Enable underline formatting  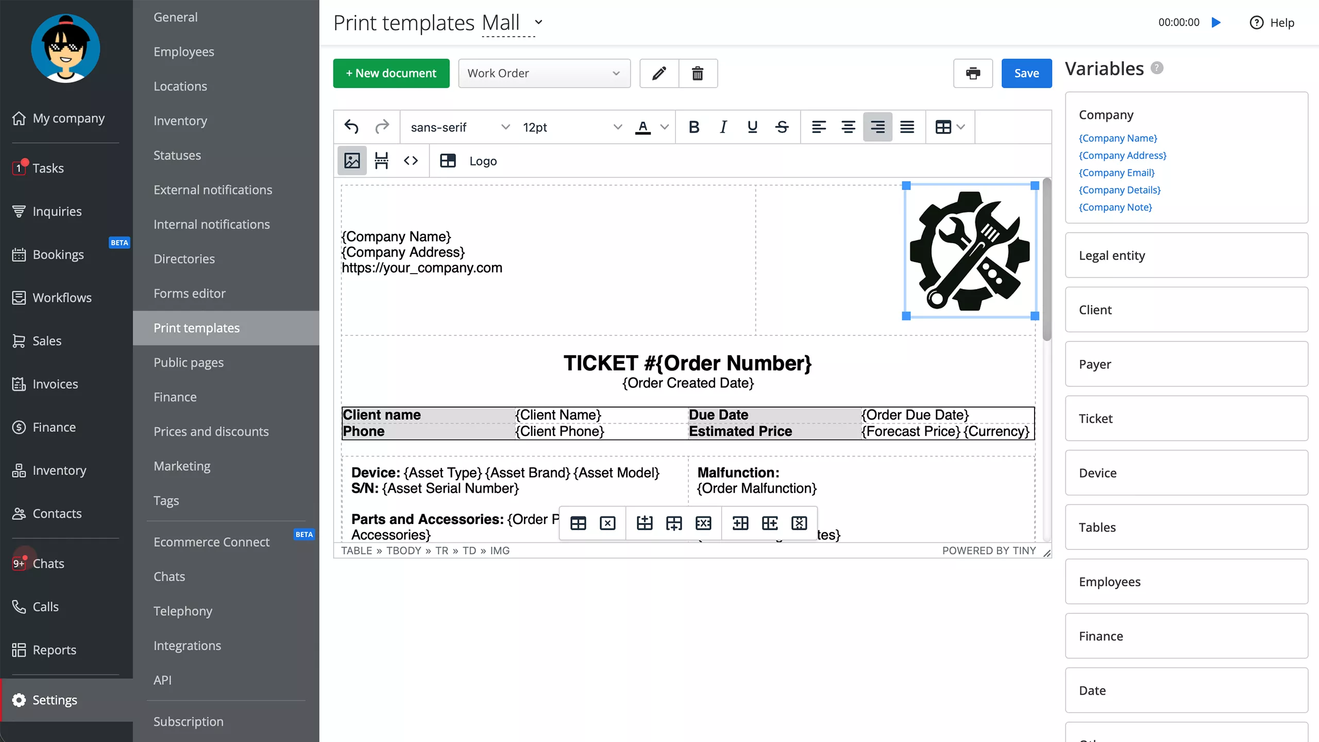(752, 127)
